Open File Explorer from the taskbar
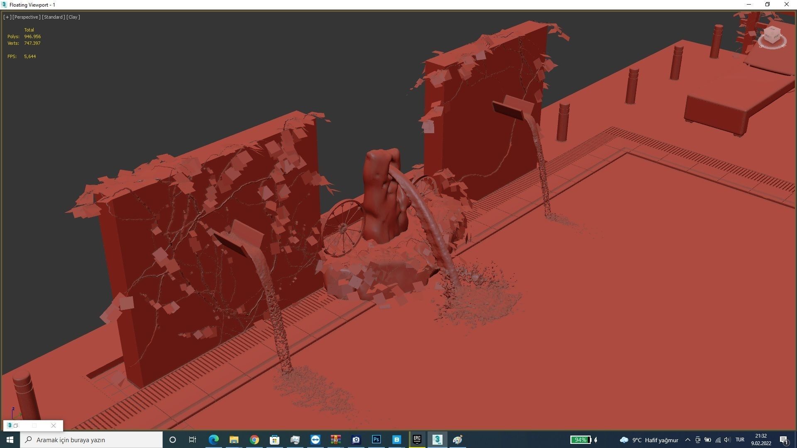 pyautogui.click(x=234, y=440)
